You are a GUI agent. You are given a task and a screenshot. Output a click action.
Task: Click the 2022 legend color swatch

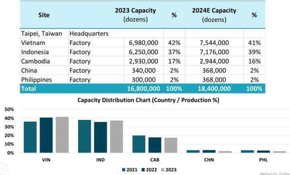click(143, 170)
